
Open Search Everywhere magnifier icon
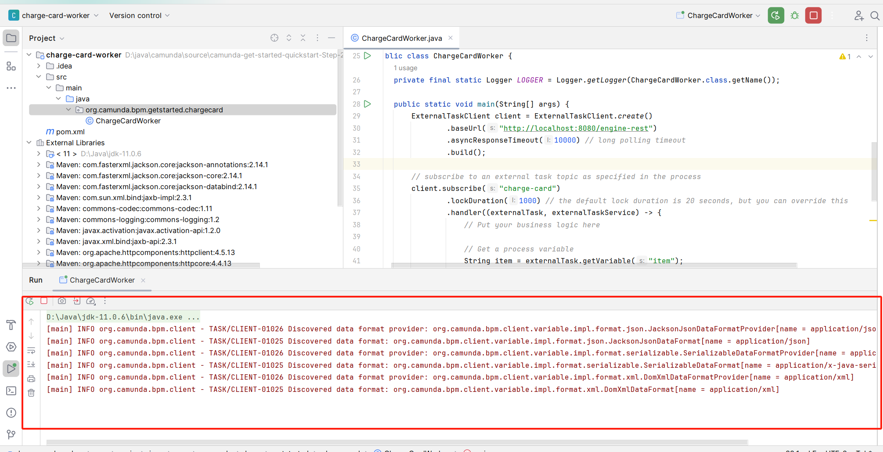tap(875, 16)
